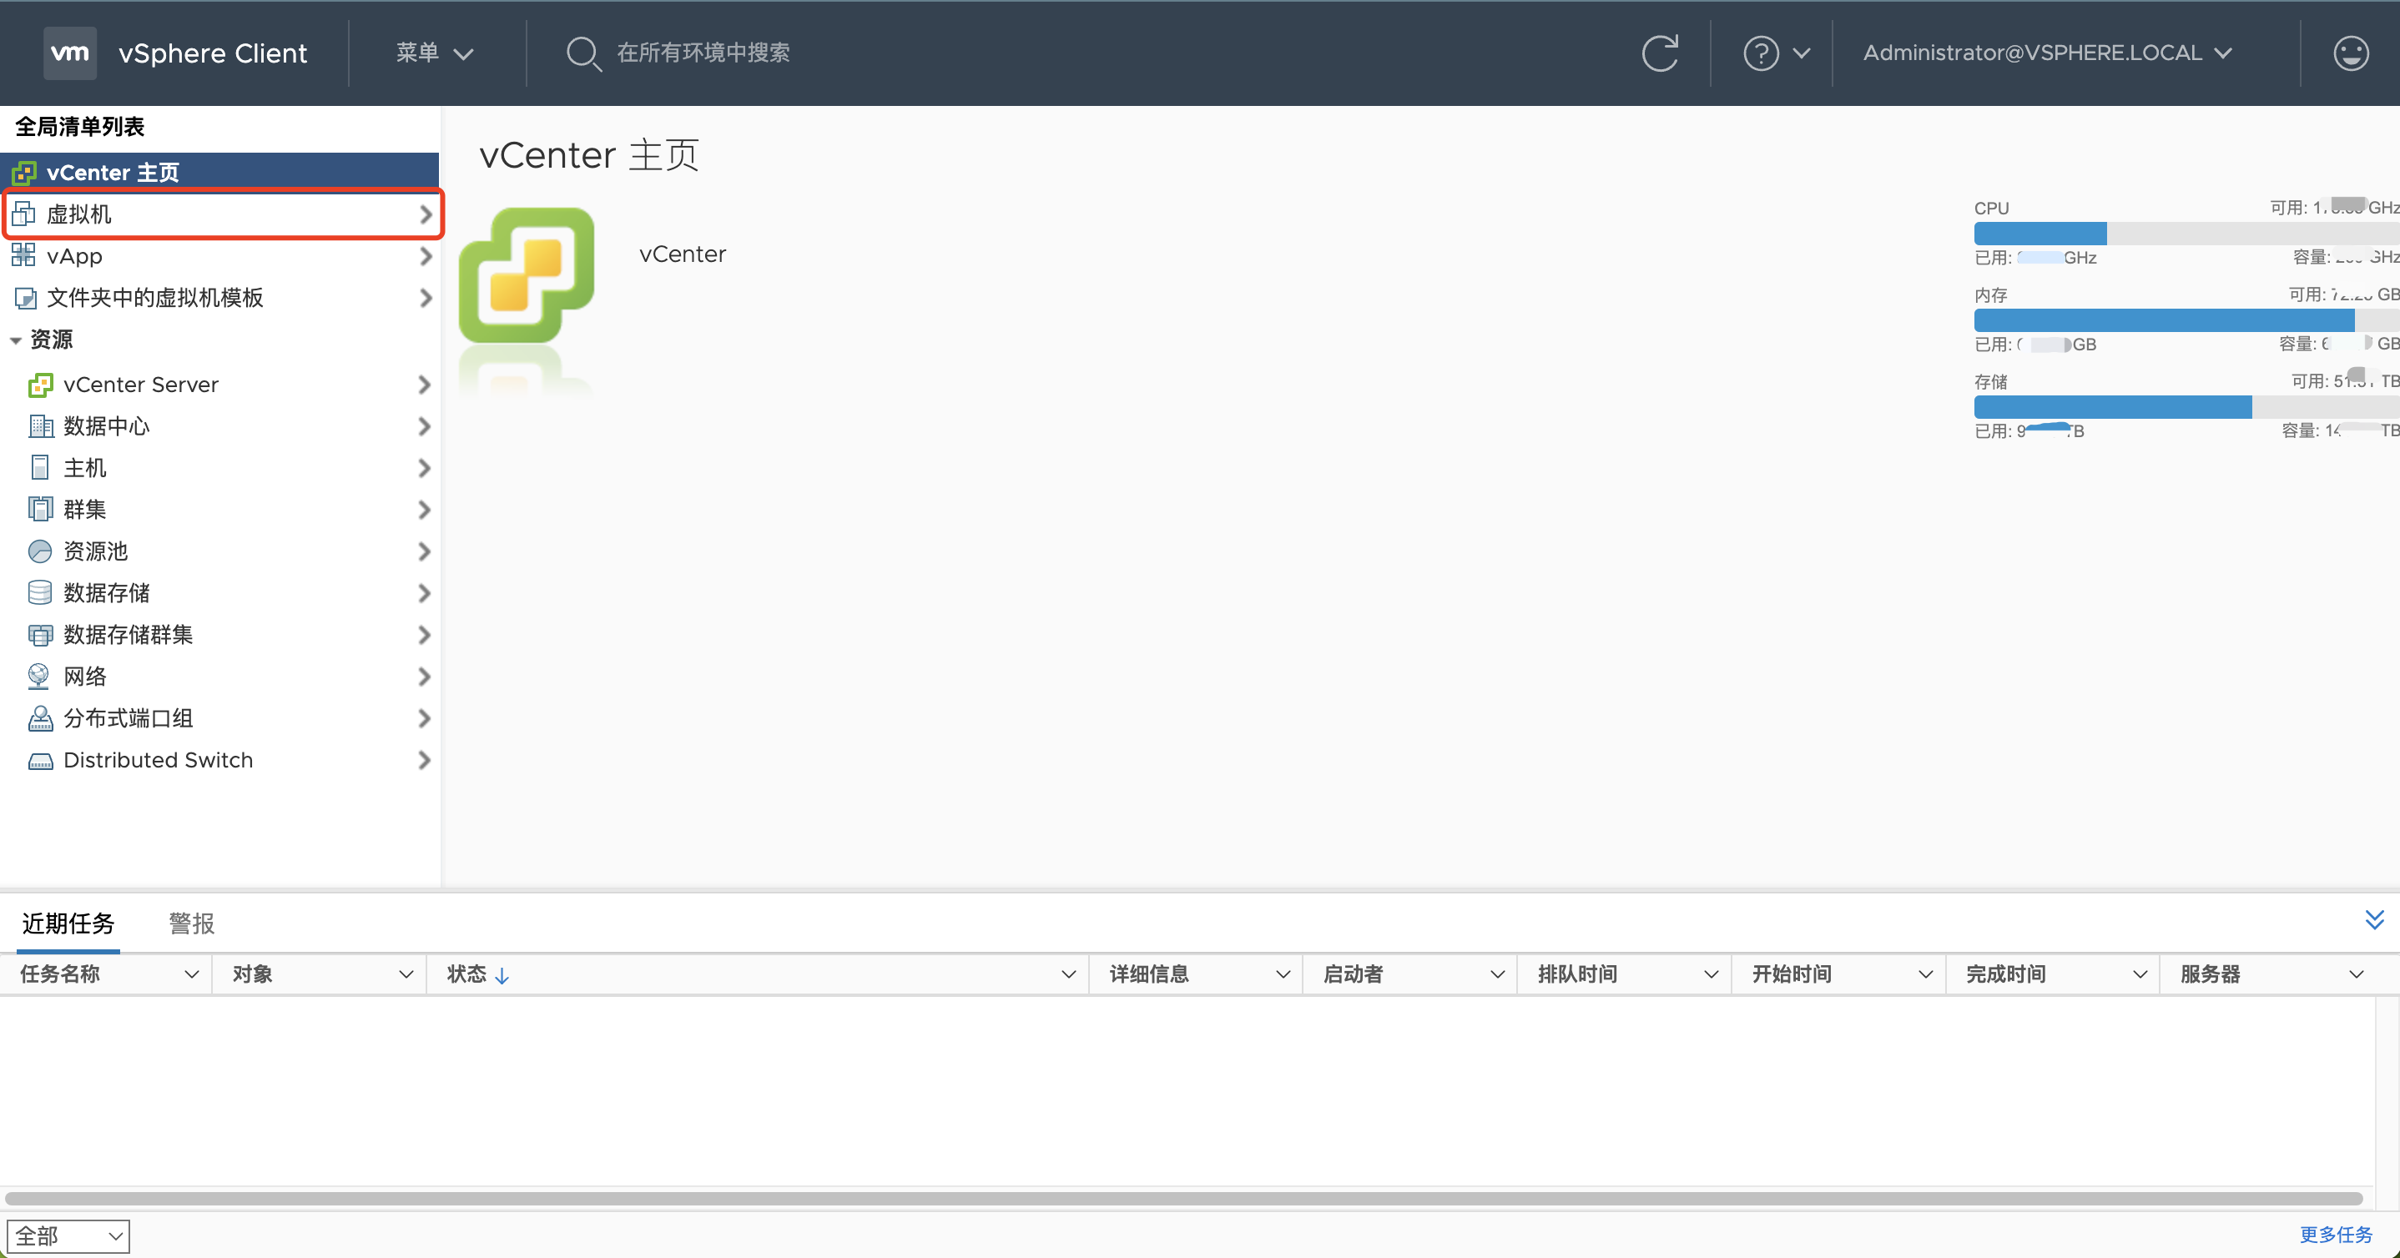Click the 文件夹中的虚拟机模板 icon
This screenshot has width=2400, height=1258.
click(26, 298)
